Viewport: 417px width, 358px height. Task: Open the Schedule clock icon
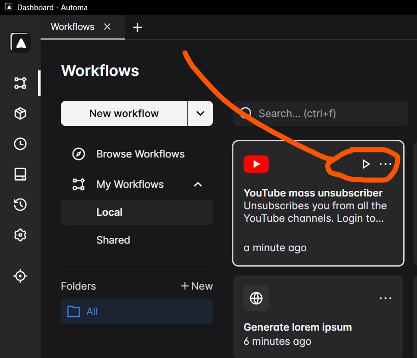20,144
